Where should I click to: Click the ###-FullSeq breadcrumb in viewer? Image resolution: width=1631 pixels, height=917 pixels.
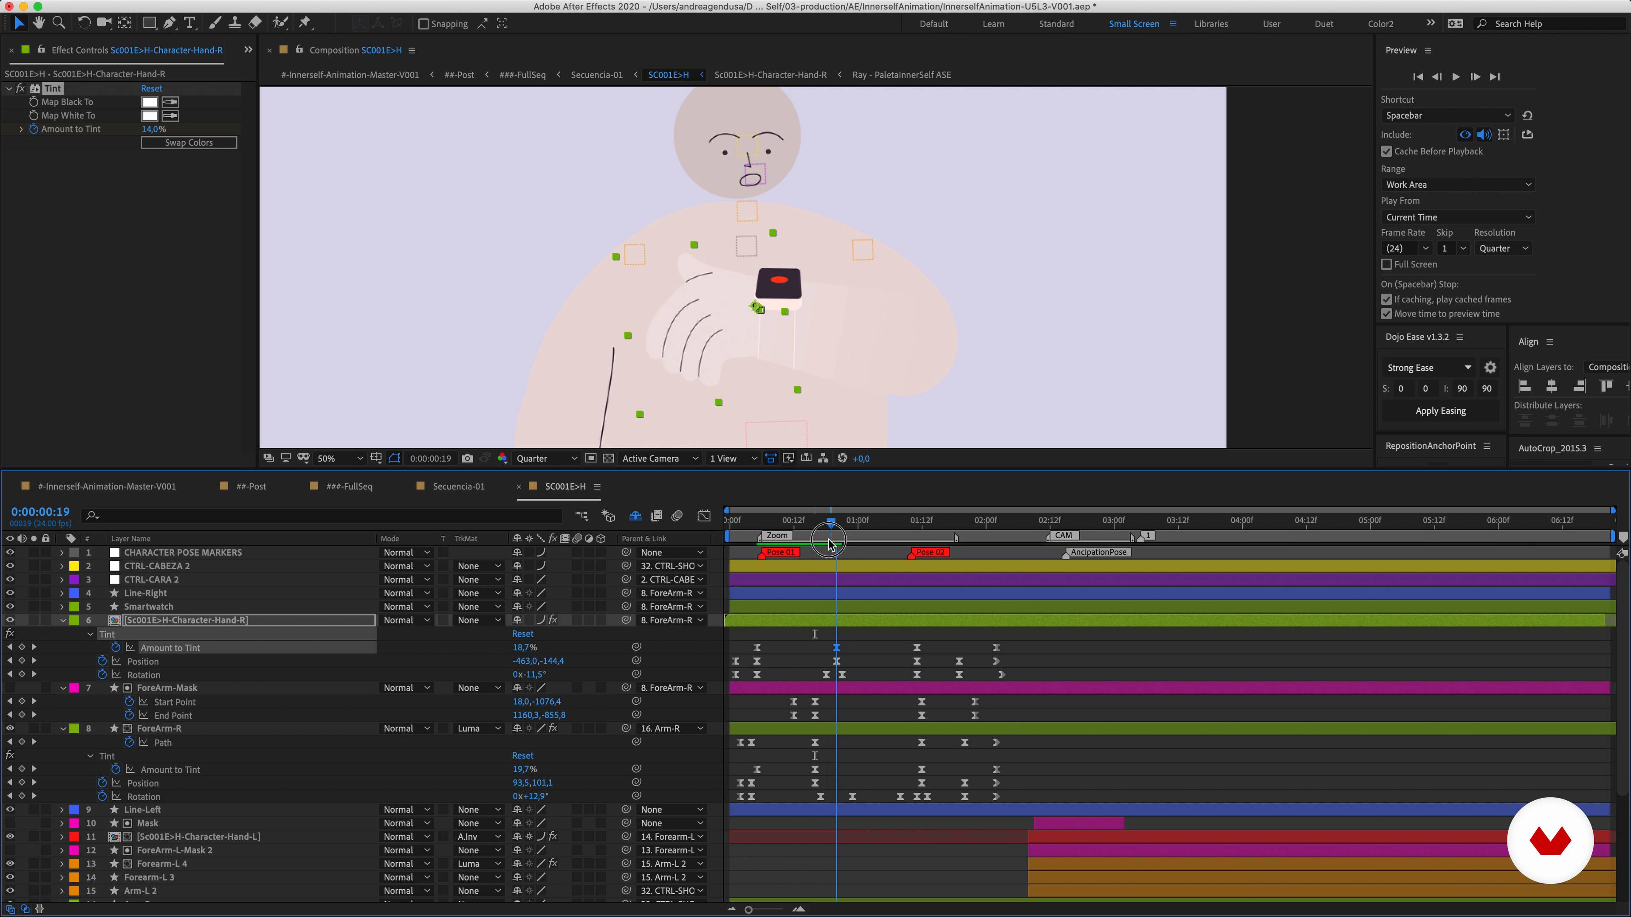522,75
